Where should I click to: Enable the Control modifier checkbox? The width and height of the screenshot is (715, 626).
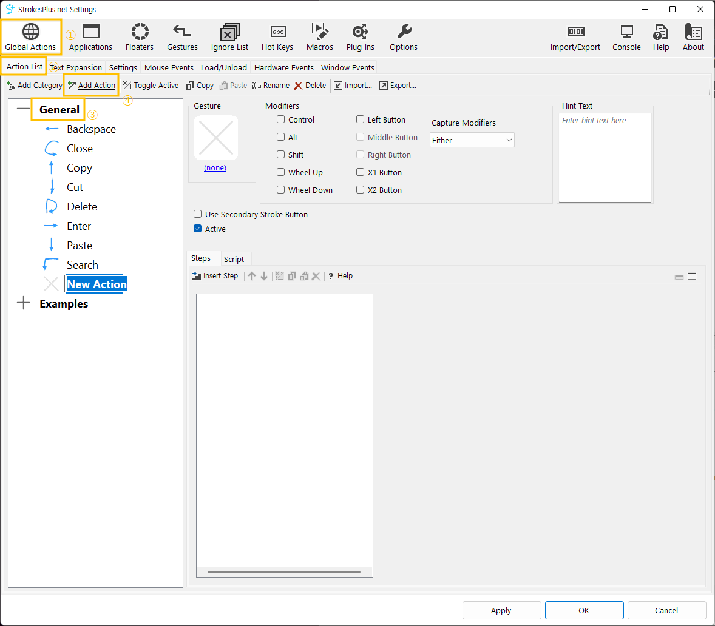pyautogui.click(x=281, y=119)
